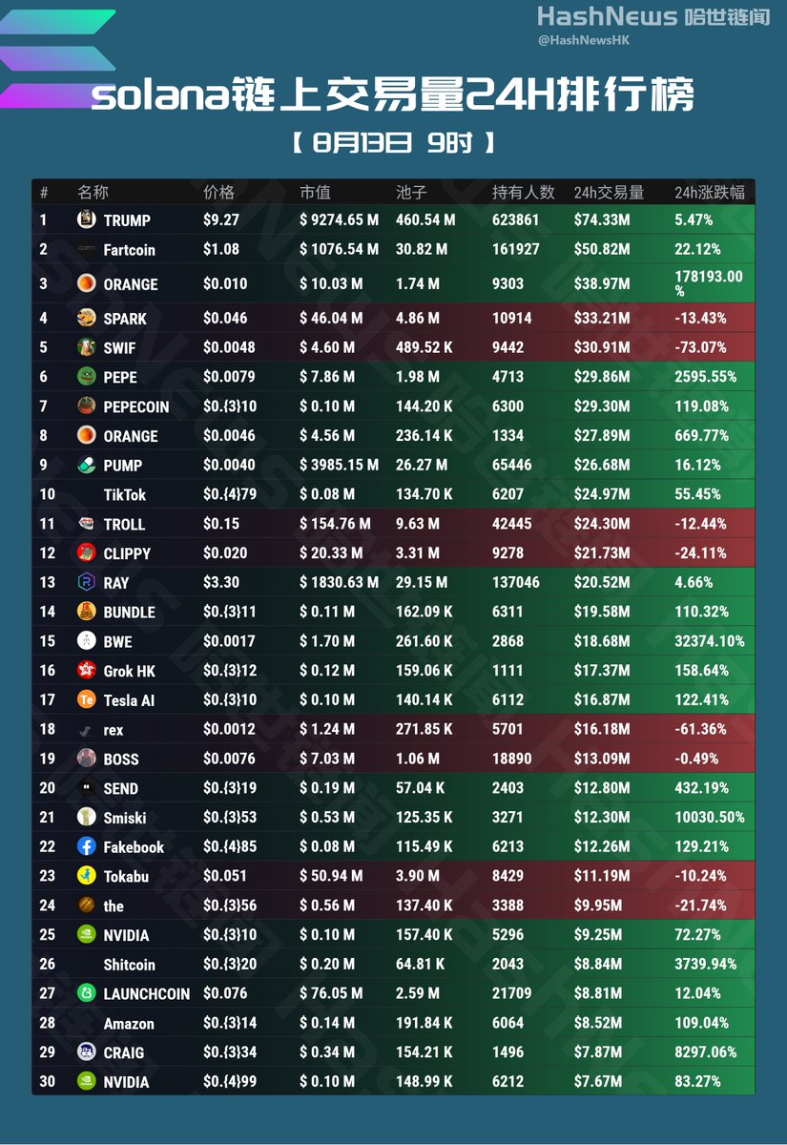Click the Tokabu token icon
The height and width of the screenshot is (1145, 787).
point(87,876)
